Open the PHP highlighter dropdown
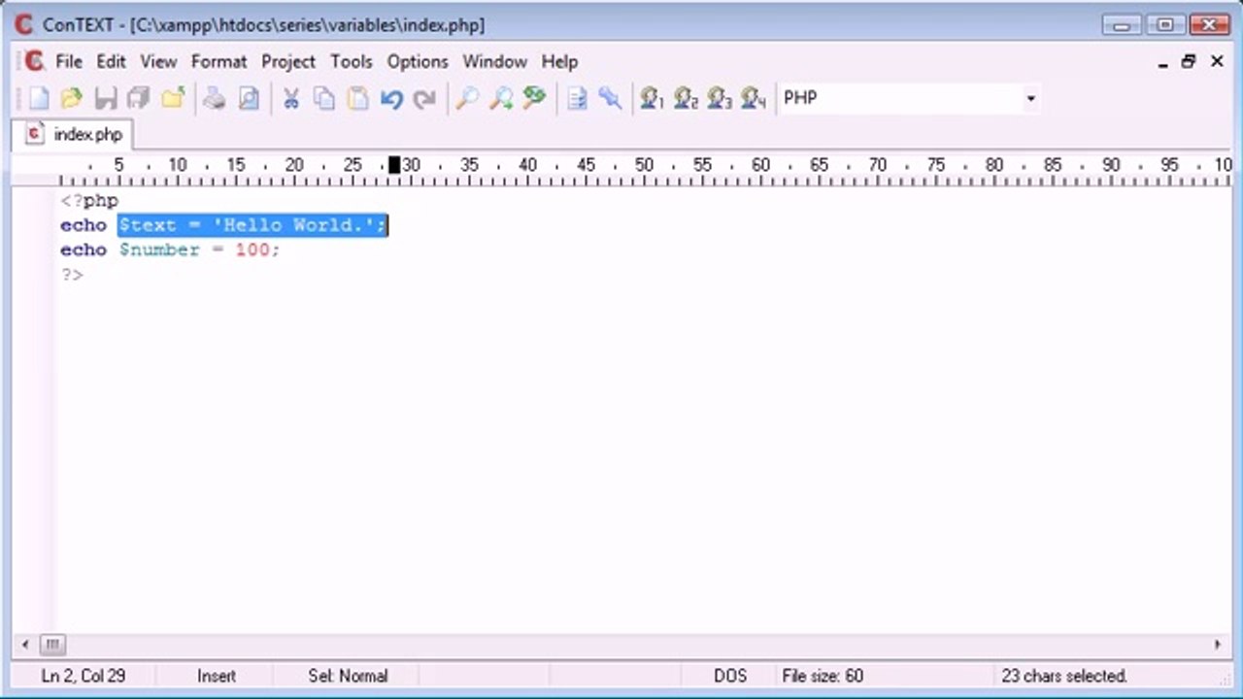The image size is (1243, 699). coord(1030,98)
